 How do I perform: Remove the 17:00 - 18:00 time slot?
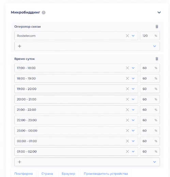127,68
